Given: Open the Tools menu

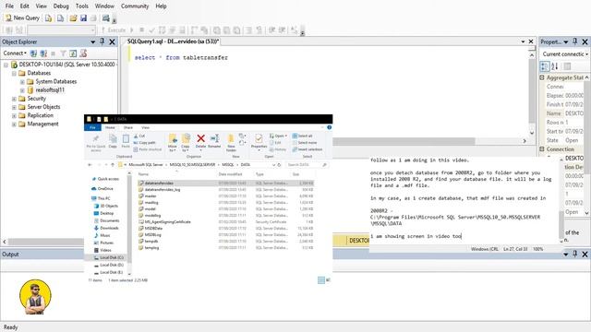Looking at the screenshot, I should point(82,6).
